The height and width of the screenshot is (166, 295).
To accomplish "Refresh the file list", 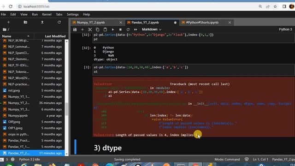I will pyautogui.click(x=59, y=22).
